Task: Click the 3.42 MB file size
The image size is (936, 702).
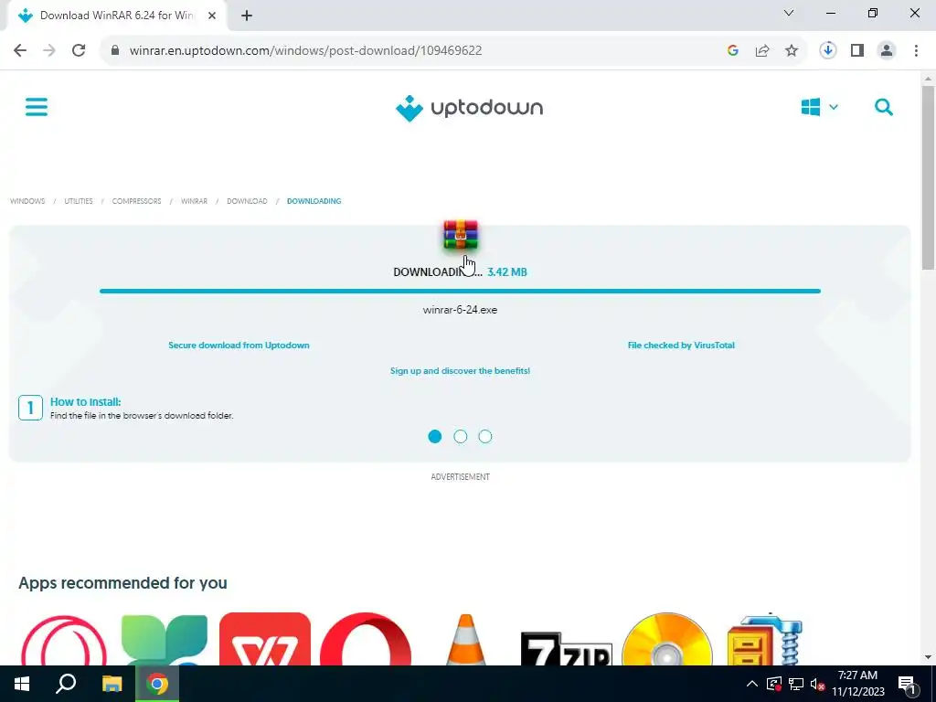Action: tap(506, 272)
